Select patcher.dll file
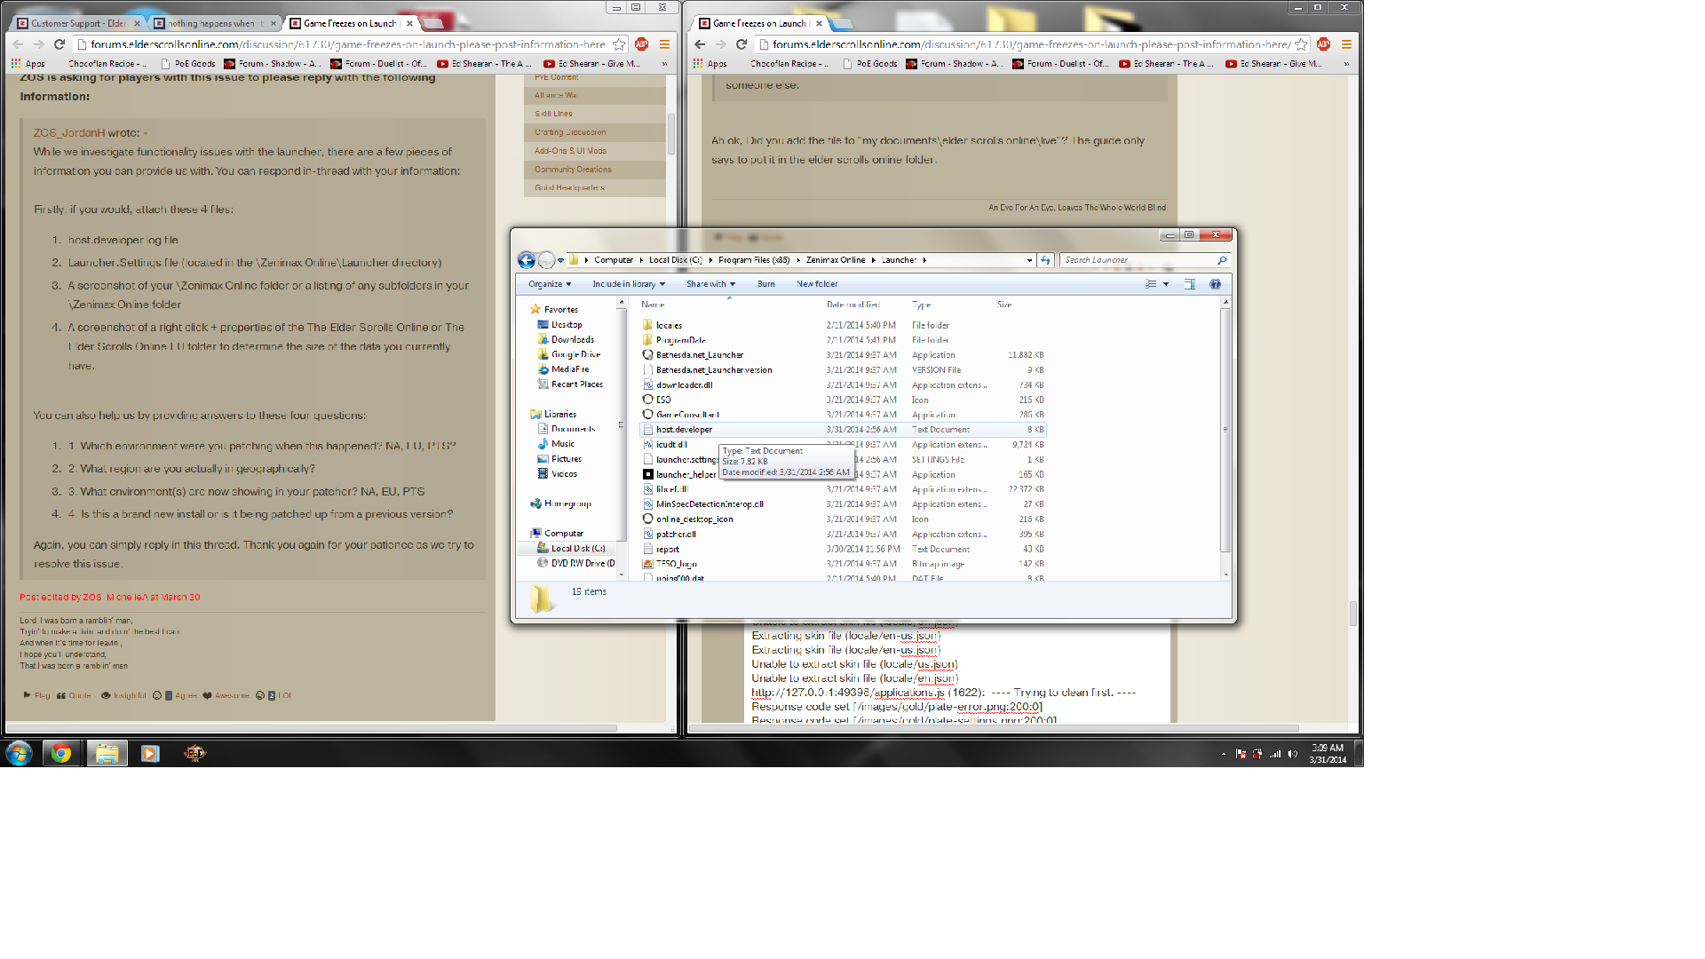The image size is (1705, 959). pyautogui.click(x=676, y=535)
